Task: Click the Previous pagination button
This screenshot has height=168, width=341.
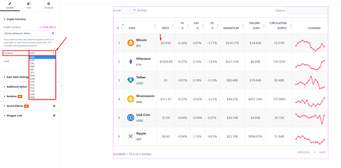Action: coord(304,152)
